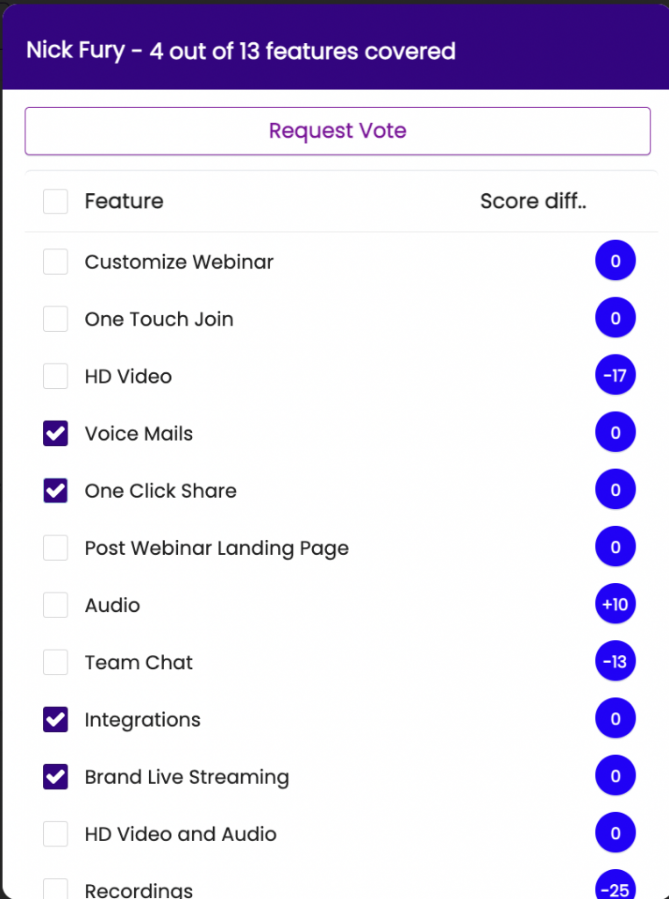669x899 pixels.
Task: Click the Post Webinar Landing Page label
Action: pyautogui.click(x=217, y=548)
